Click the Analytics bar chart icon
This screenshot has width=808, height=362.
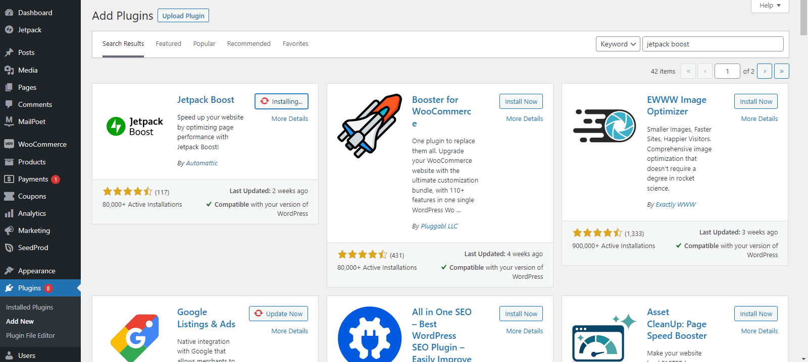click(x=9, y=213)
